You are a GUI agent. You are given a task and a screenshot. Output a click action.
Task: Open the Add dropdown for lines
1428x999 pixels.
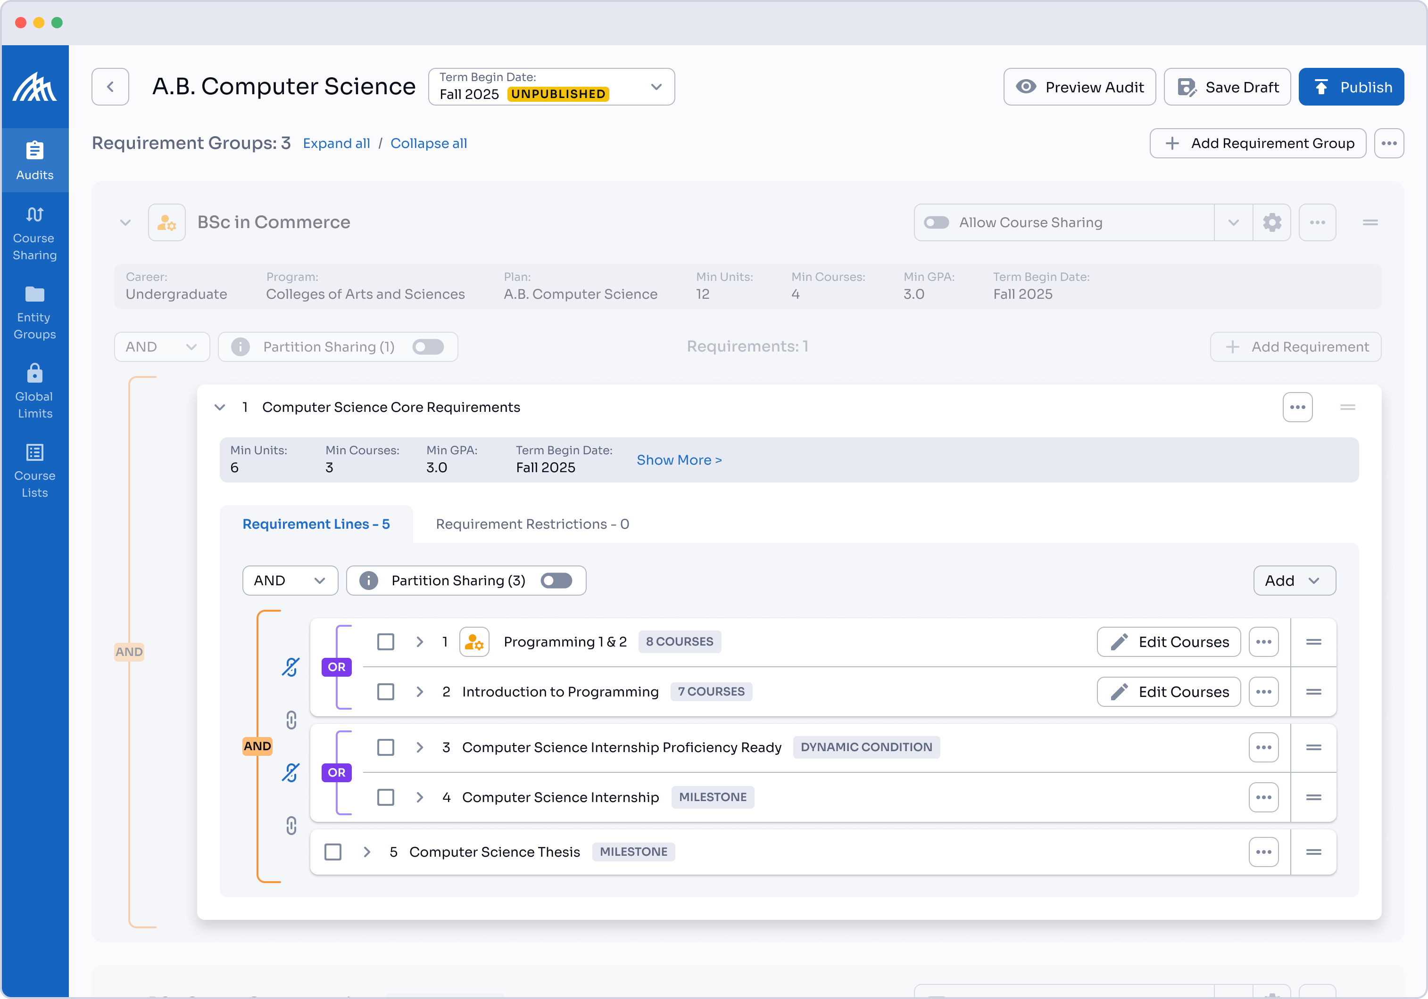click(x=1294, y=581)
